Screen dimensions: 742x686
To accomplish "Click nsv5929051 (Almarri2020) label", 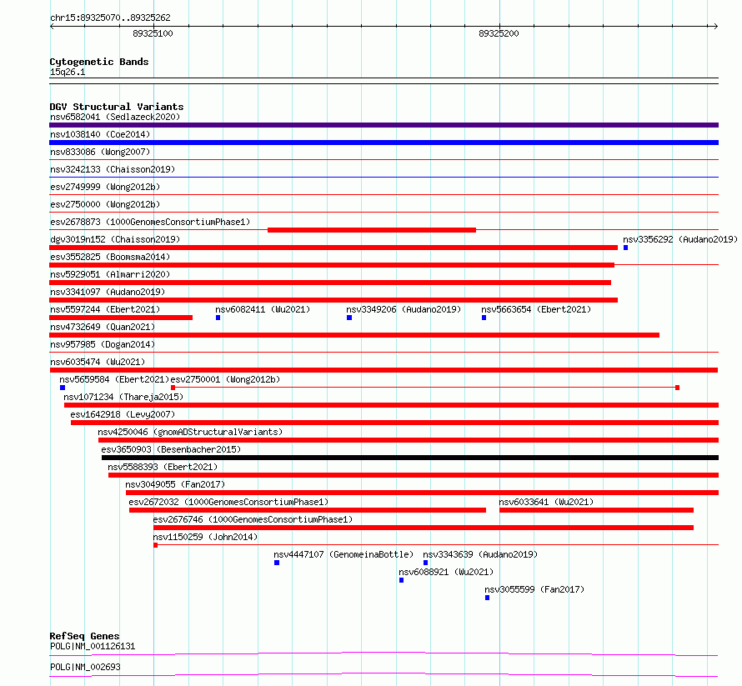I will pyautogui.click(x=110, y=274).
